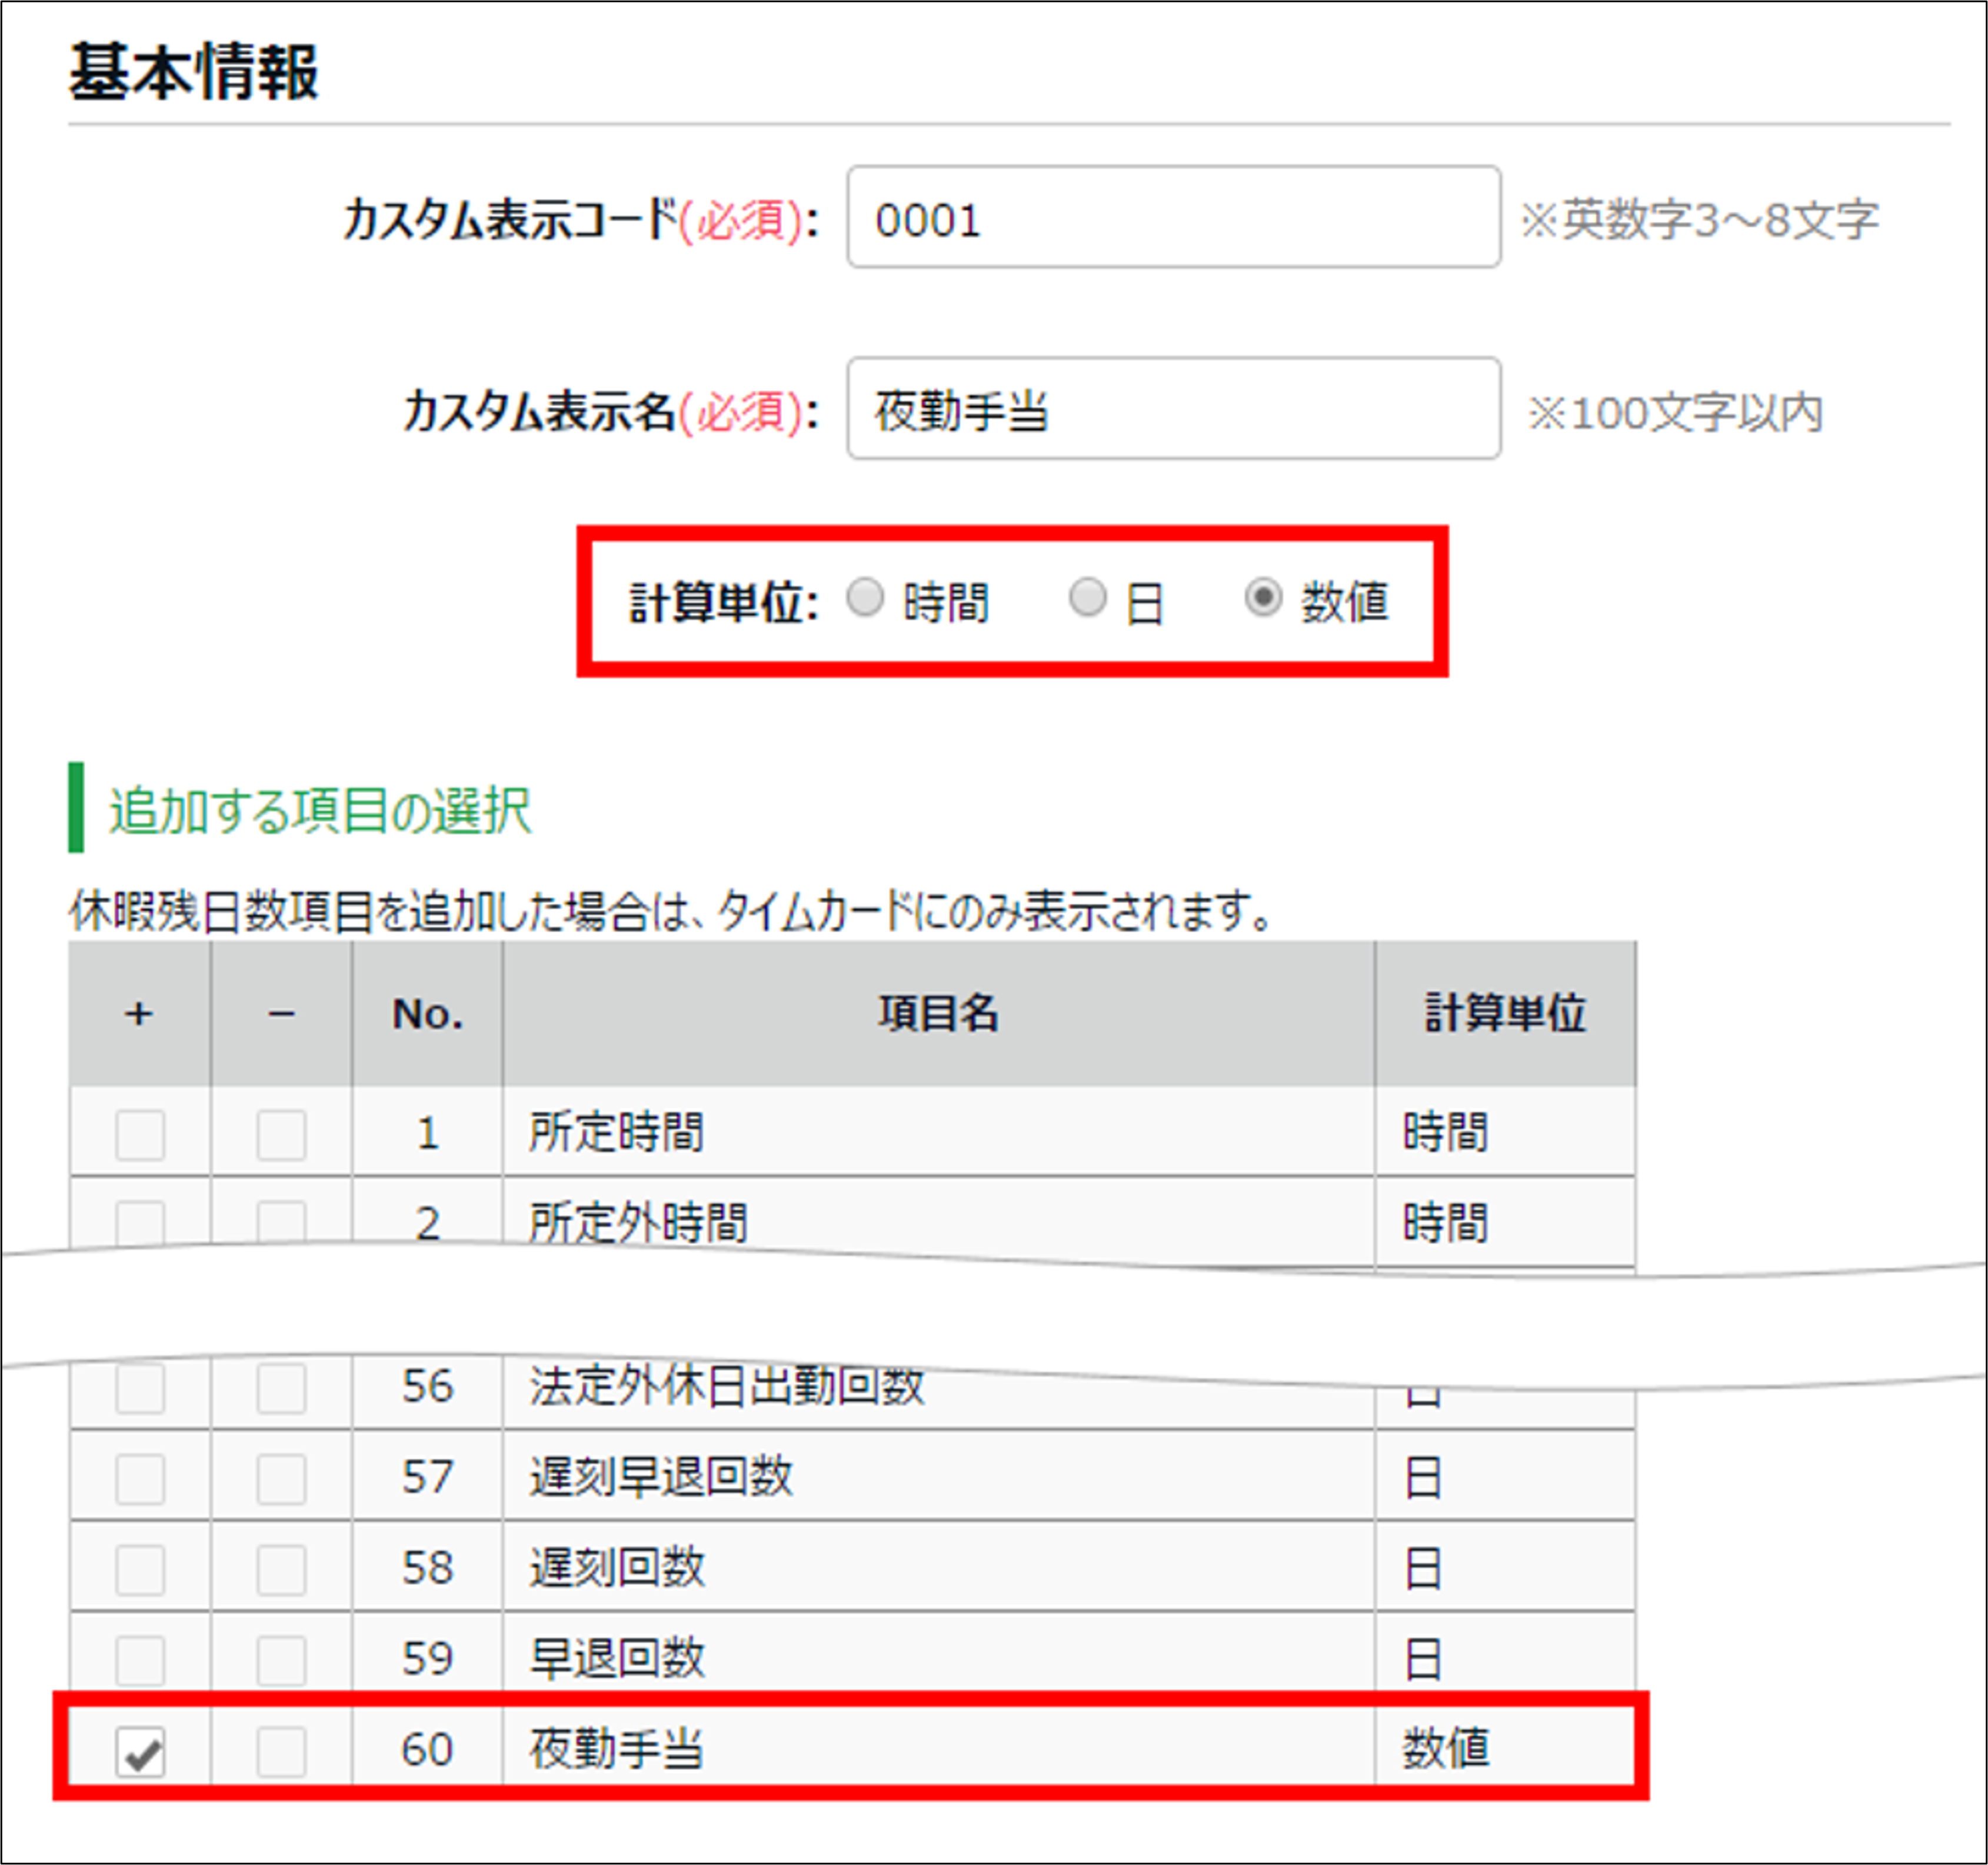Check plus checkbox for 法定外休日出勤回数 row
Screen dimensions: 1988x1865
click(x=140, y=1389)
